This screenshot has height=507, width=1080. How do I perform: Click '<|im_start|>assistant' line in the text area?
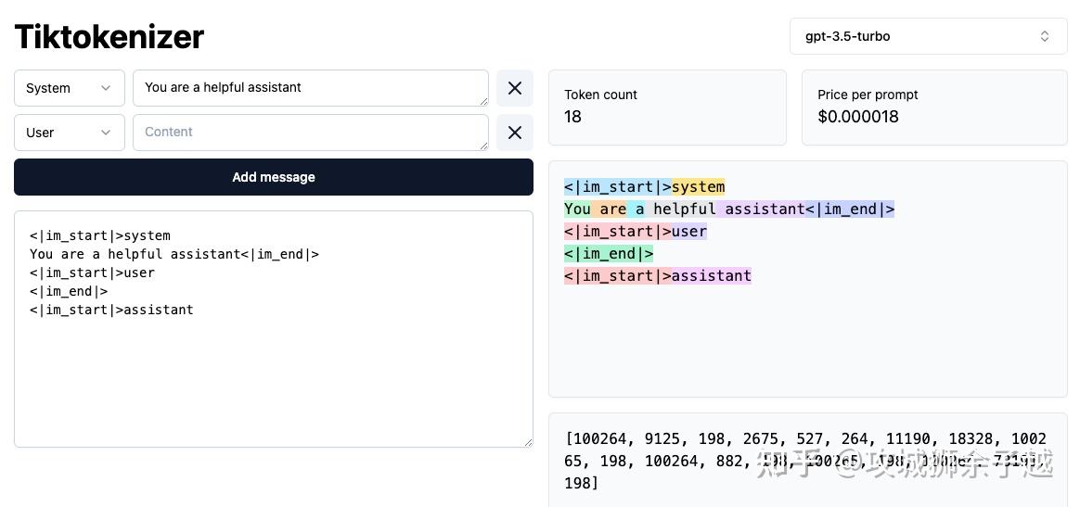[111, 310]
